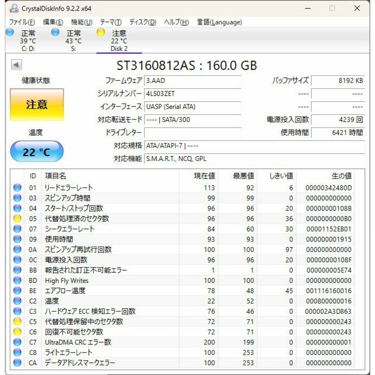Click the standard field ATA/ATAPI-7
The width and height of the screenshot is (375, 375).
pyautogui.click(x=255, y=145)
